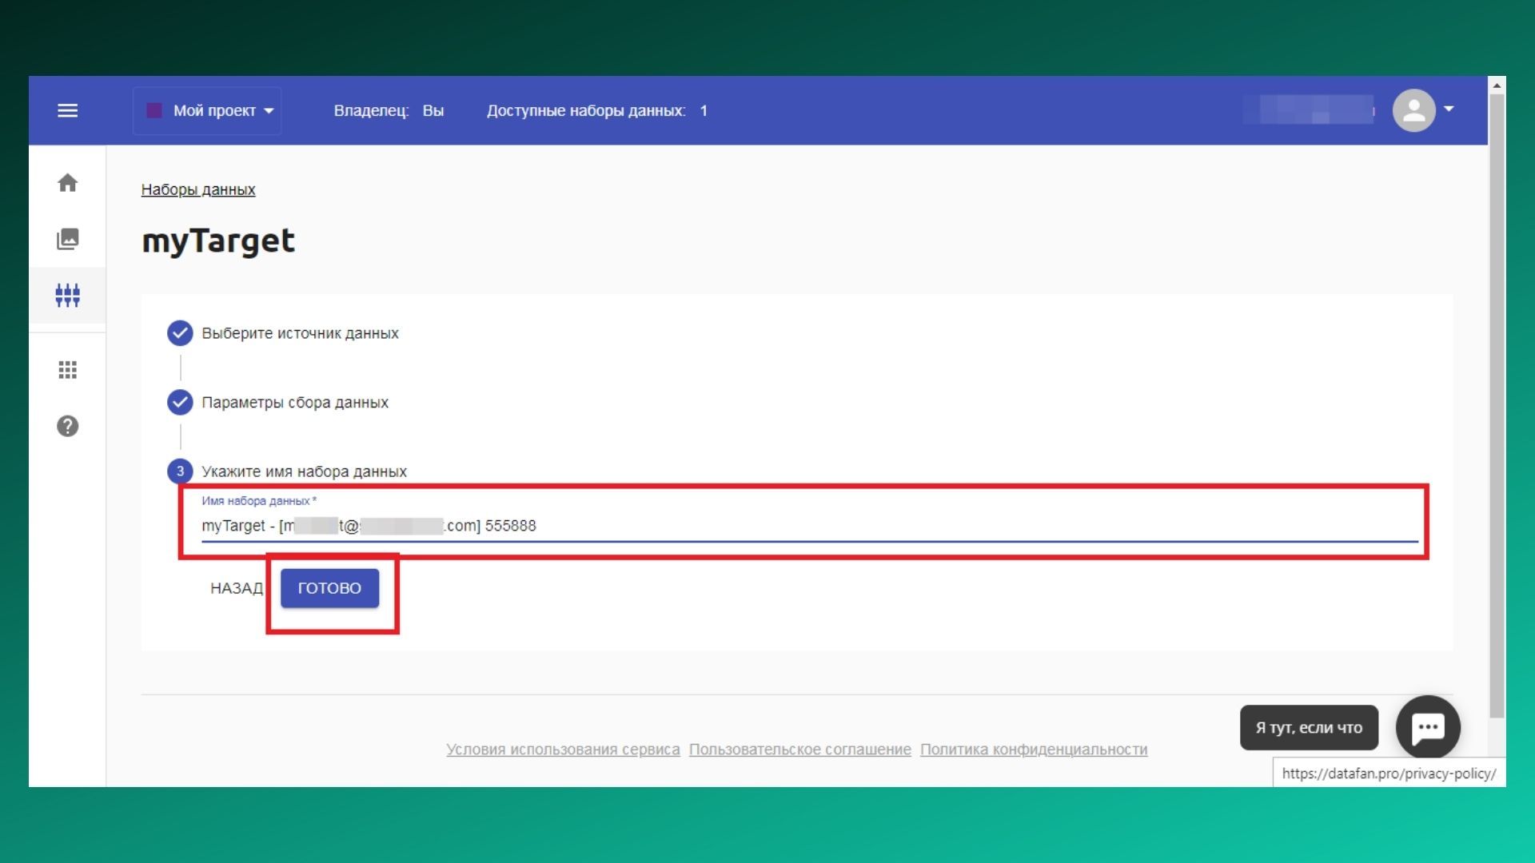The height and width of the screenshot is (863, 1535).
Task: Open Условия использования сервиса link
Action: click(x=563, y=750)
